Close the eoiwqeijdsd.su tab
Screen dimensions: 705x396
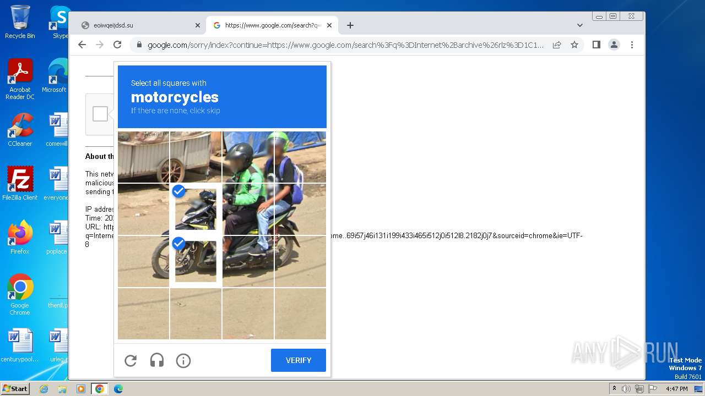pos(198,25)
